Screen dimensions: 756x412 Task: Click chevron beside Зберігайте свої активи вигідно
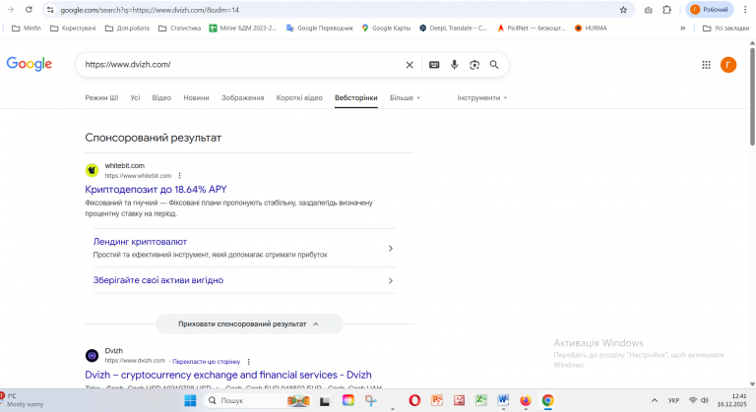(391, 280)
